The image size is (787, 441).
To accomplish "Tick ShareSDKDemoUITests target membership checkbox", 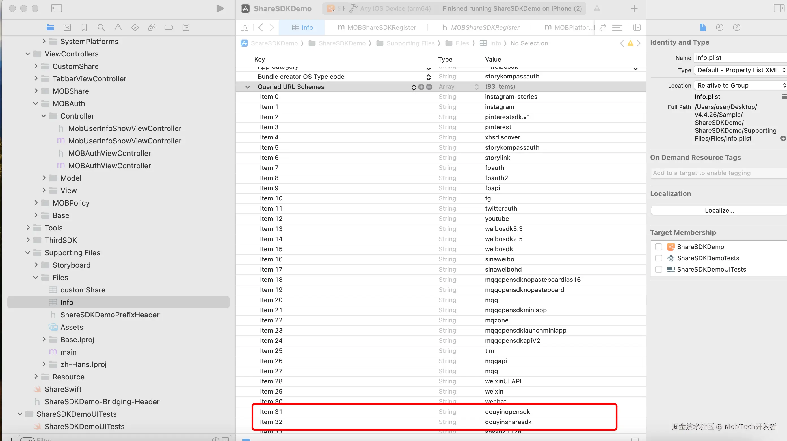I will point(658,269).
